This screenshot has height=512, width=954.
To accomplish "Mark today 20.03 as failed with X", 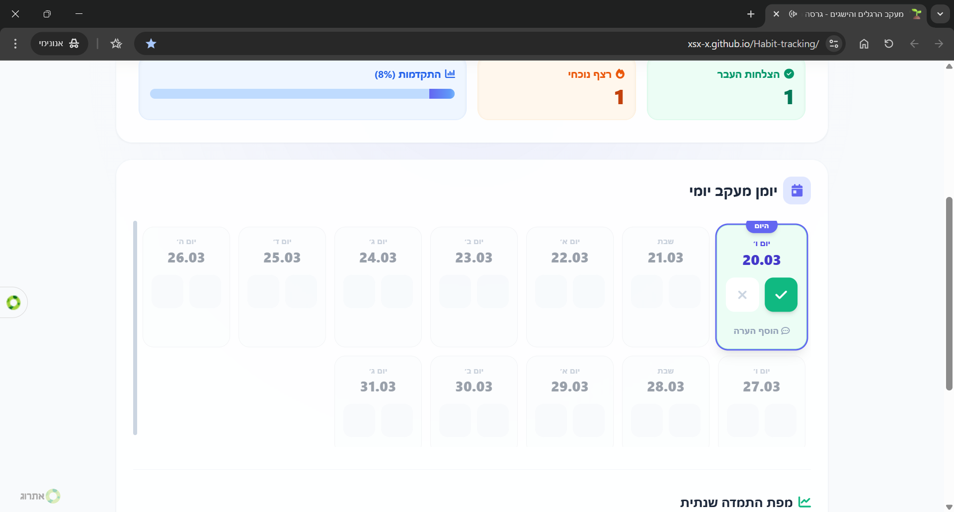I will 742,295.
